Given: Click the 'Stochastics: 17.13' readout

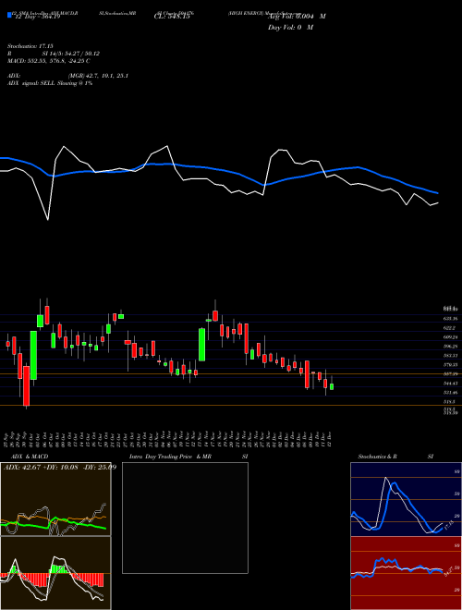Looking at the screenshot, I should 30,46.
